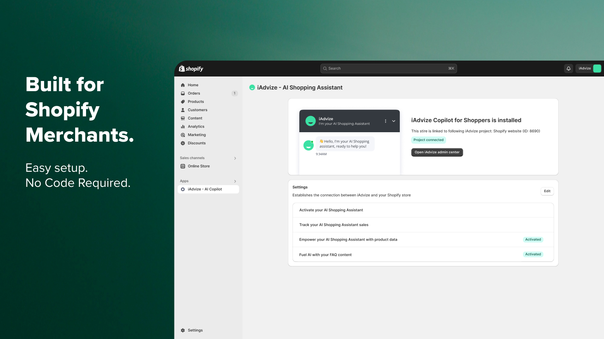
Task: Click the magnifying glass search icon
Action: tap(325, 69)
